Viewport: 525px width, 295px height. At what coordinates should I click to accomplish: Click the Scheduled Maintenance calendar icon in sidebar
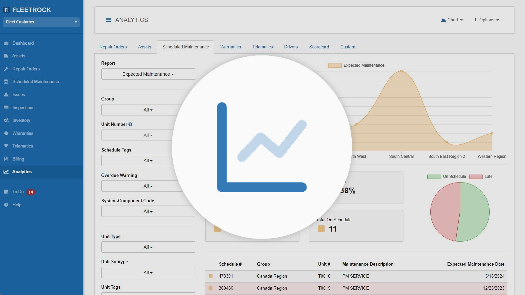[x=6, y=82]
